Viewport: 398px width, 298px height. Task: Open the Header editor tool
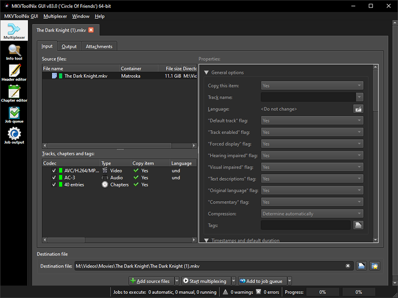click(x=14, y=73)
